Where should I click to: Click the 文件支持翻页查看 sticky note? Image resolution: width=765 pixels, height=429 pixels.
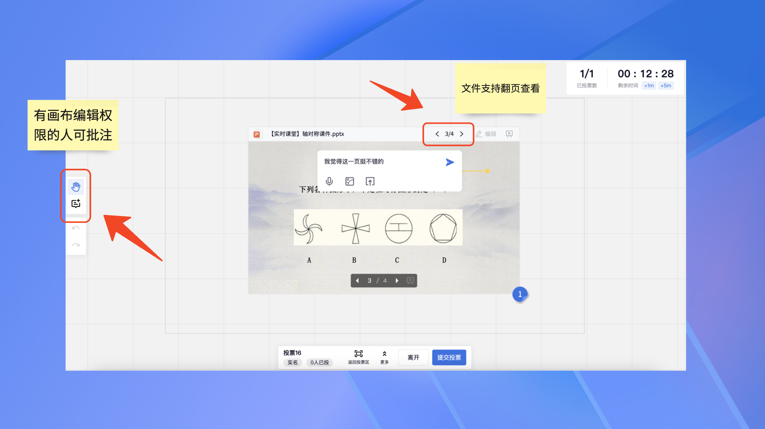501,88
